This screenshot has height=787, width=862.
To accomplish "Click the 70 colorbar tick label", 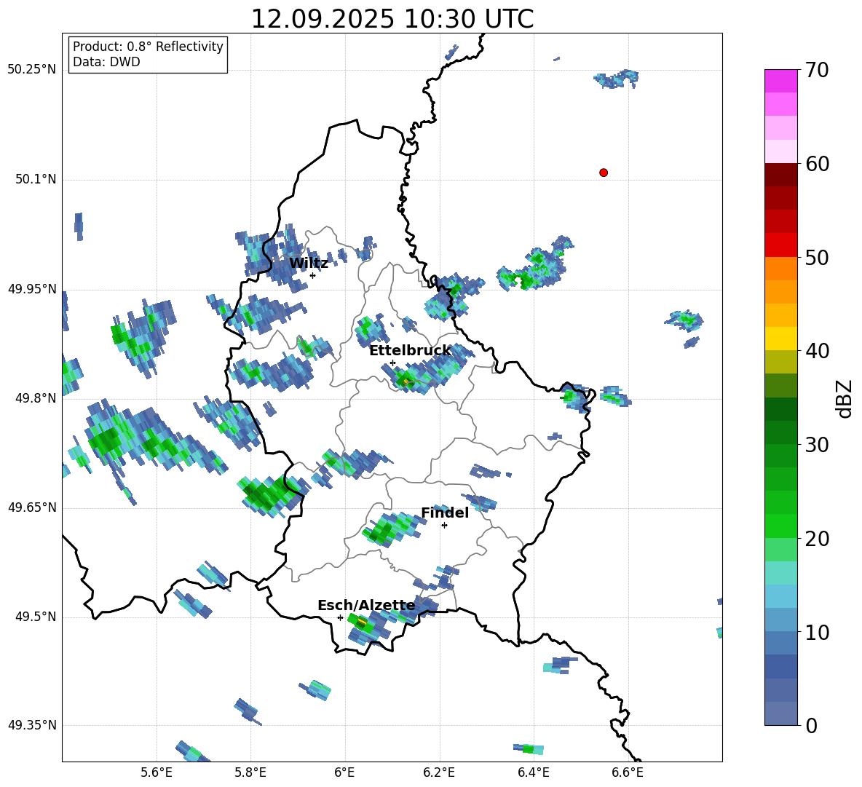I will pos(817,70).
